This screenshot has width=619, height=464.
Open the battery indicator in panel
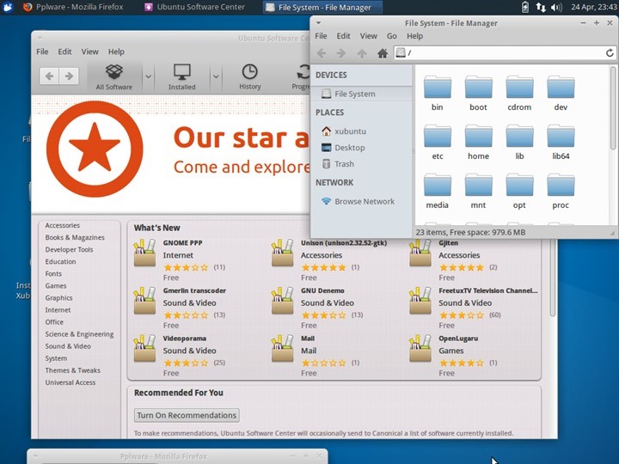click(525, 7)
